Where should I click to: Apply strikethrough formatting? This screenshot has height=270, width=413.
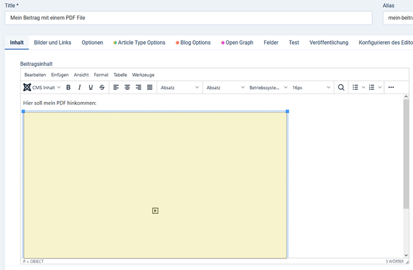102,87
